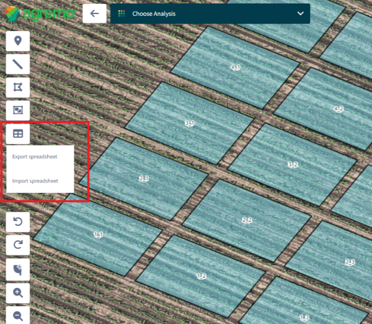This screenshot has width=372, height=324.
Task: Zoom in on the map
Action: click(18, 293)
